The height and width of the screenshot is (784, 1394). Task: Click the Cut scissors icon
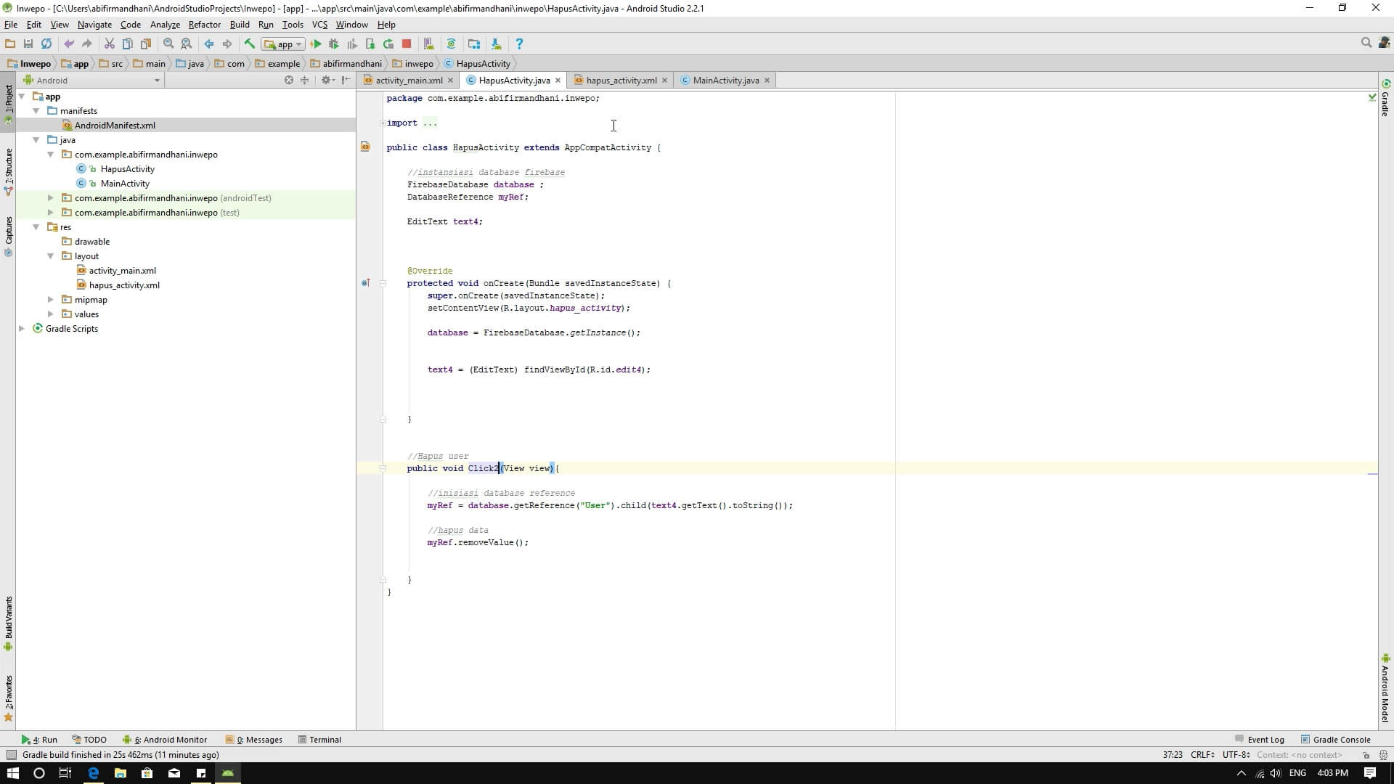[x=109, y=44]
